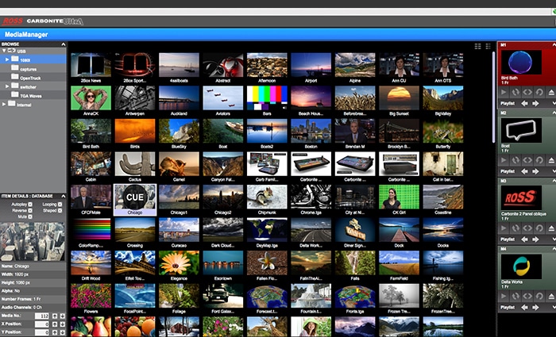Click the Ross Carbonite Ultra logo
Screen dimensions: 556x337
43,21
